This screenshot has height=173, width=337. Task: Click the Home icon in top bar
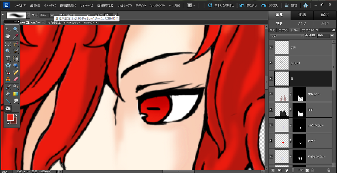305,5
